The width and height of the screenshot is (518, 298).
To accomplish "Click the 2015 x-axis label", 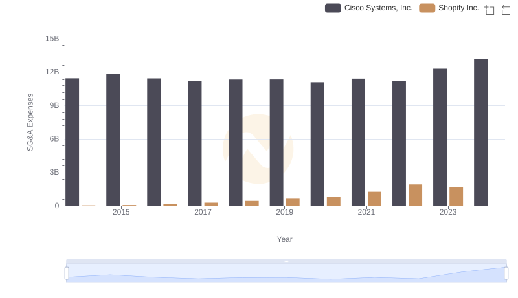I will pos(121,212).
